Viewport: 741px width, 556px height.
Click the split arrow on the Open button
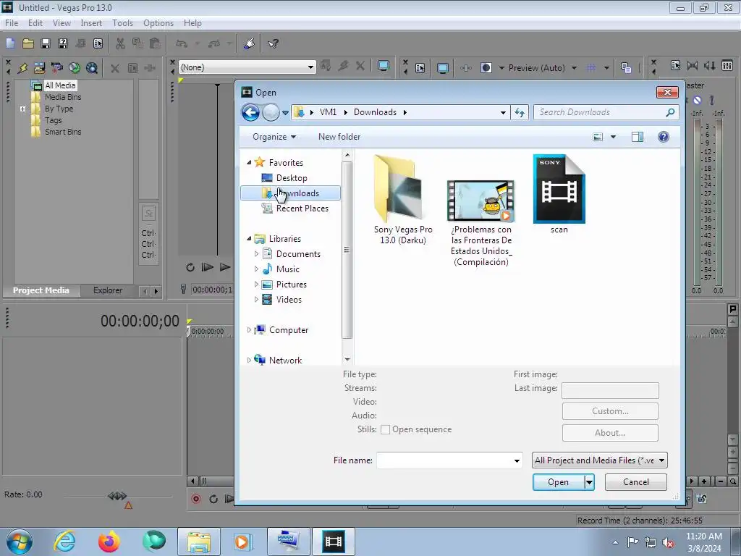click(589, 482)
